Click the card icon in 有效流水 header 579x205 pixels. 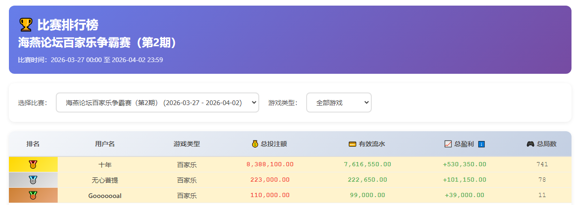[x=353, y=144]
